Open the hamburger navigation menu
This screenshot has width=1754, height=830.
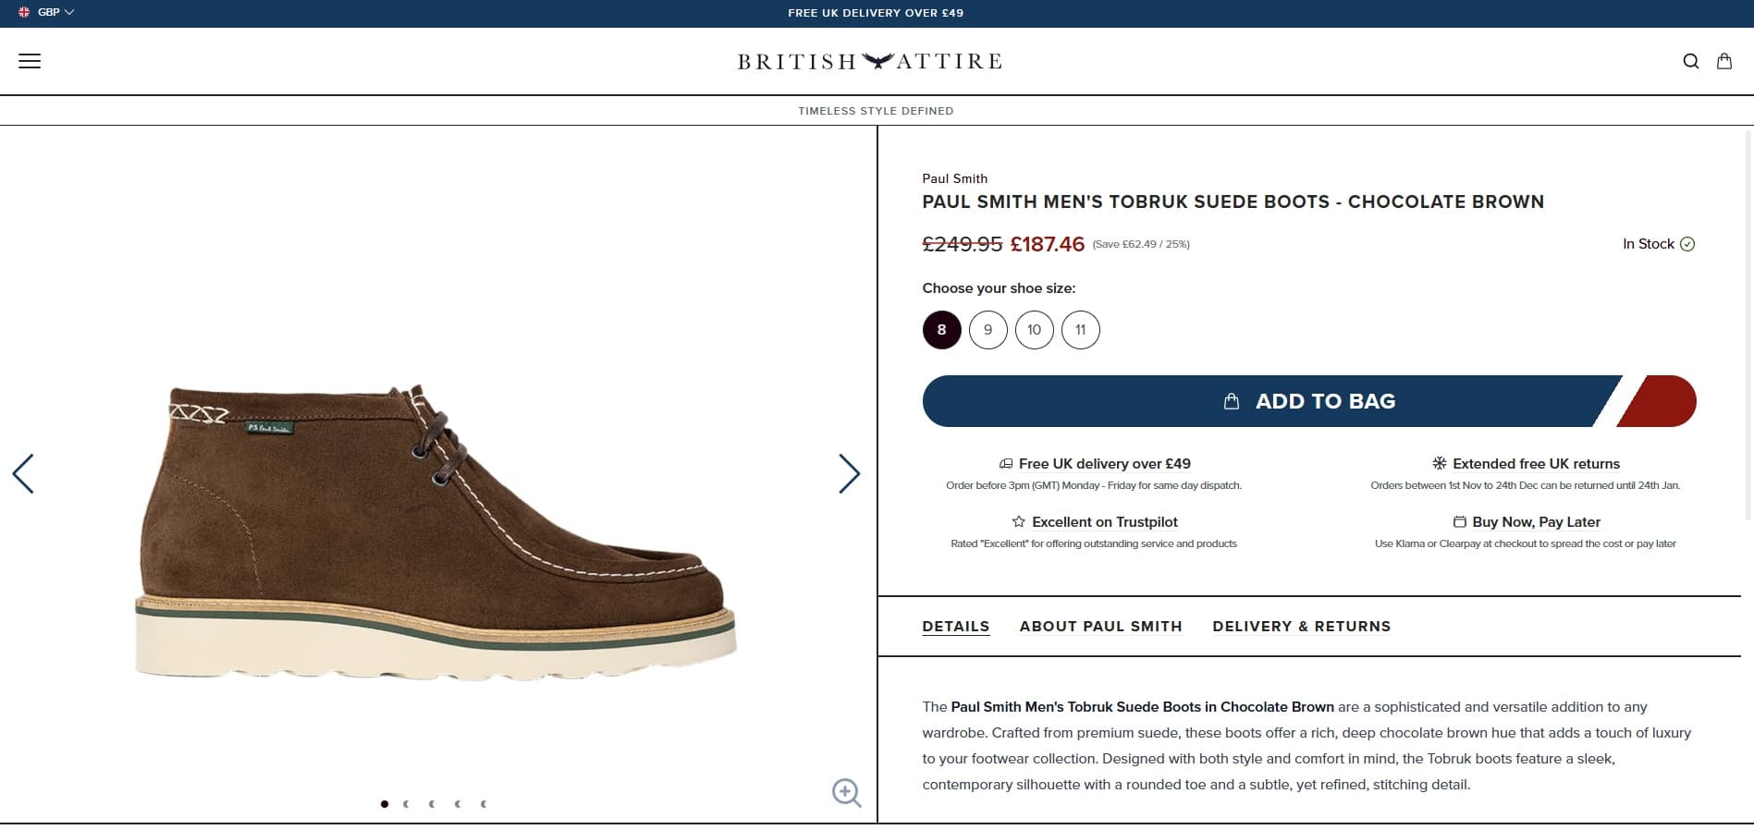tap(30, 61)
